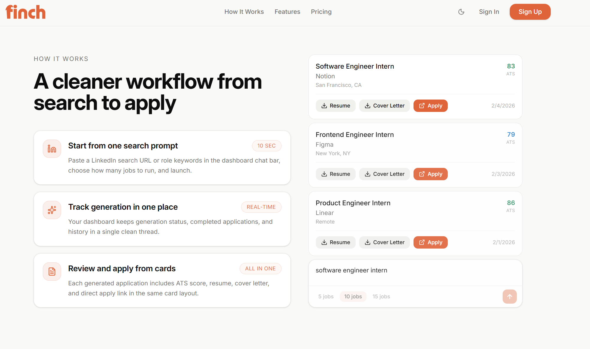Click the document icon on Review and apply card

52,271
